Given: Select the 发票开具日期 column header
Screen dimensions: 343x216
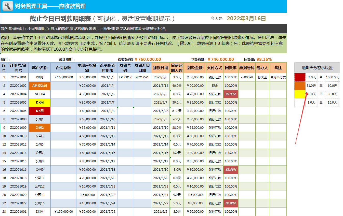Looking at the screenshot, I should [x=142, y=68].
